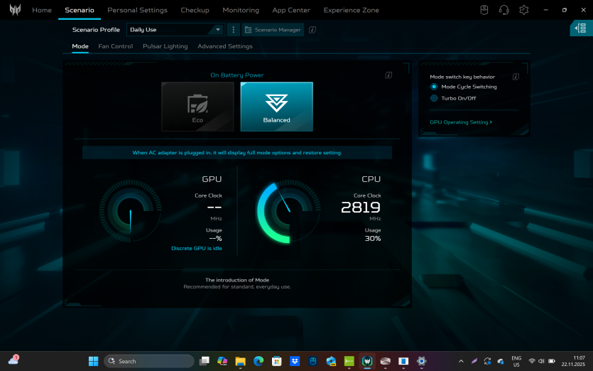This screenshot has height=371, width=593.
Task: Click the headset support icon
Action: pyautogui.click(x=504, y=10)
